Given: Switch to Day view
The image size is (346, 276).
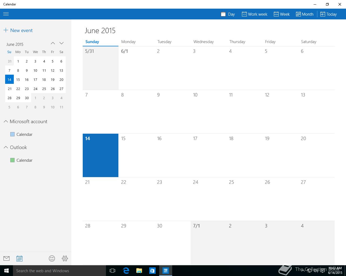Looking at the screenshot, I should click(228, 14).
